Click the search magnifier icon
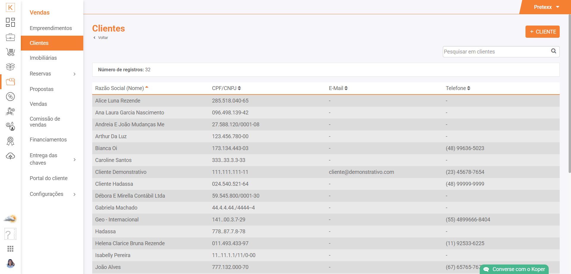This screenshot has width=571, height=274. (553, 51)
